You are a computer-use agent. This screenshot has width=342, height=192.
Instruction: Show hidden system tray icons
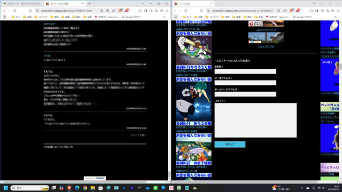[302, 188]
